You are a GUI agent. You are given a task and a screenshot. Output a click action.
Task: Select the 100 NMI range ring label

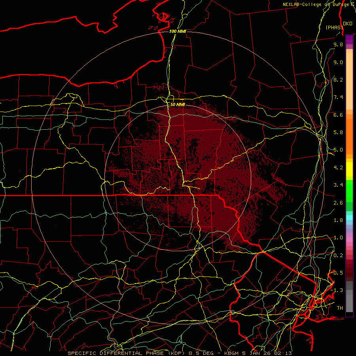178,31
